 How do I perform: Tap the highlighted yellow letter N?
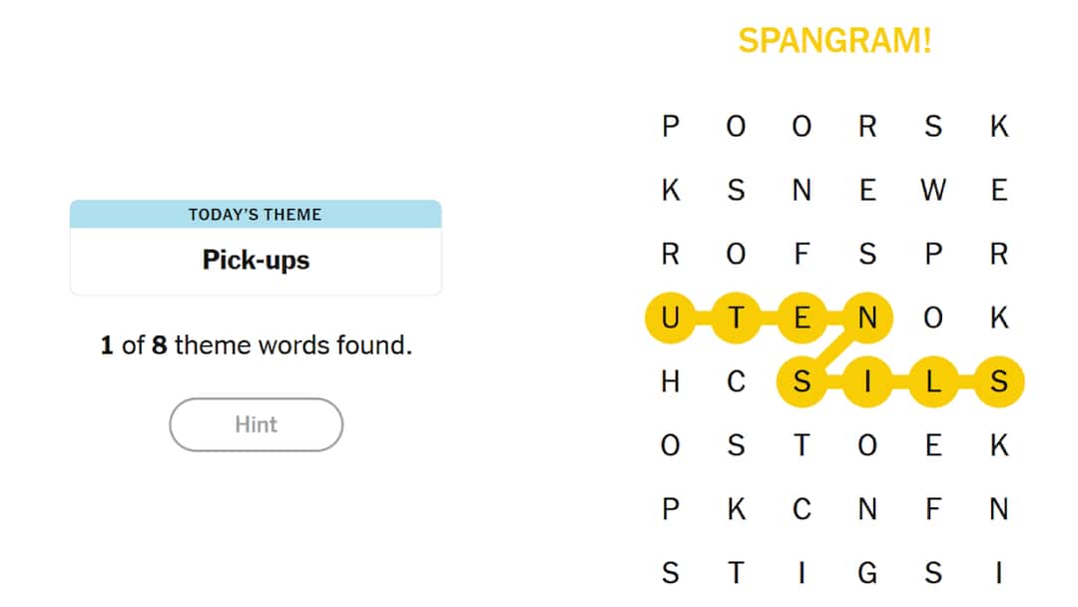coord(867,317)
